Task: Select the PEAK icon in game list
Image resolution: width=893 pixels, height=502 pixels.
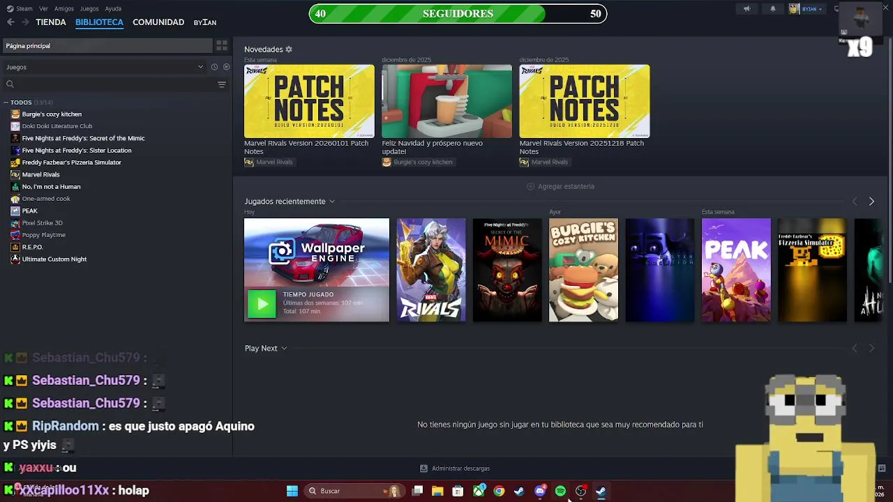Action: point(15,211)
